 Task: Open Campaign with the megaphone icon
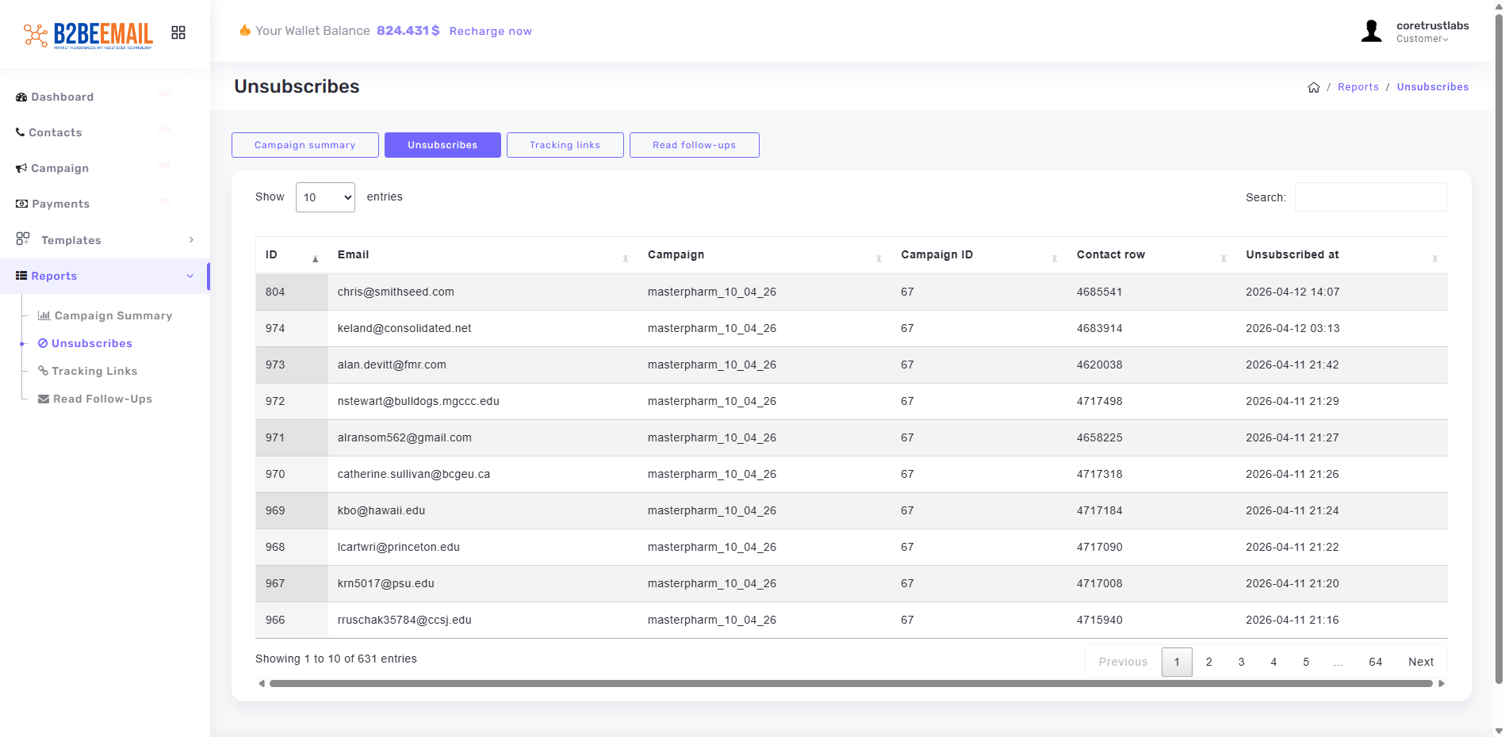(59, 168)
